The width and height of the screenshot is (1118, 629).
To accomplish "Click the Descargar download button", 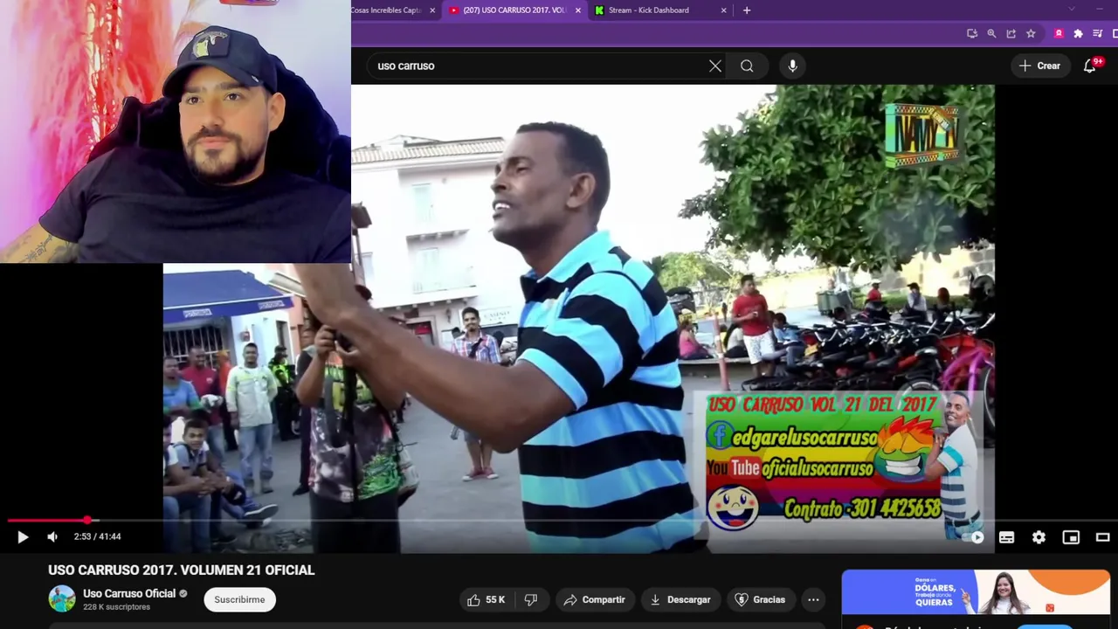I will (680, 599).
